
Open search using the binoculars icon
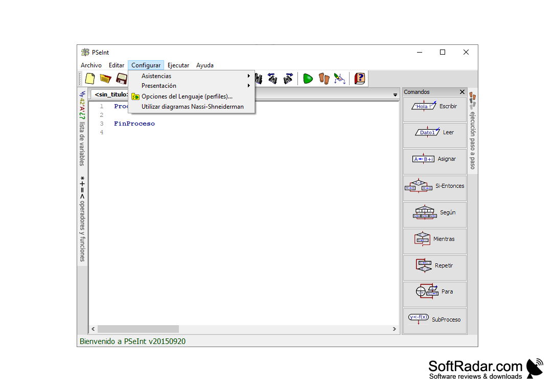coord(259,78)
